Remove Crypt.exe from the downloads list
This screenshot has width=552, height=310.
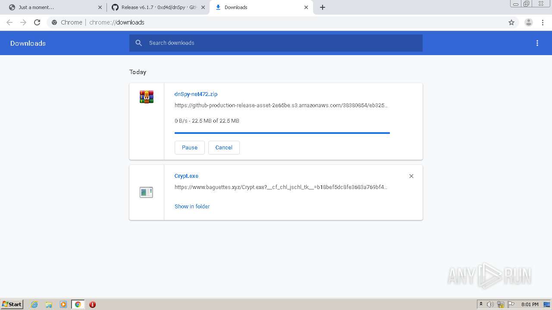point(411,176)
